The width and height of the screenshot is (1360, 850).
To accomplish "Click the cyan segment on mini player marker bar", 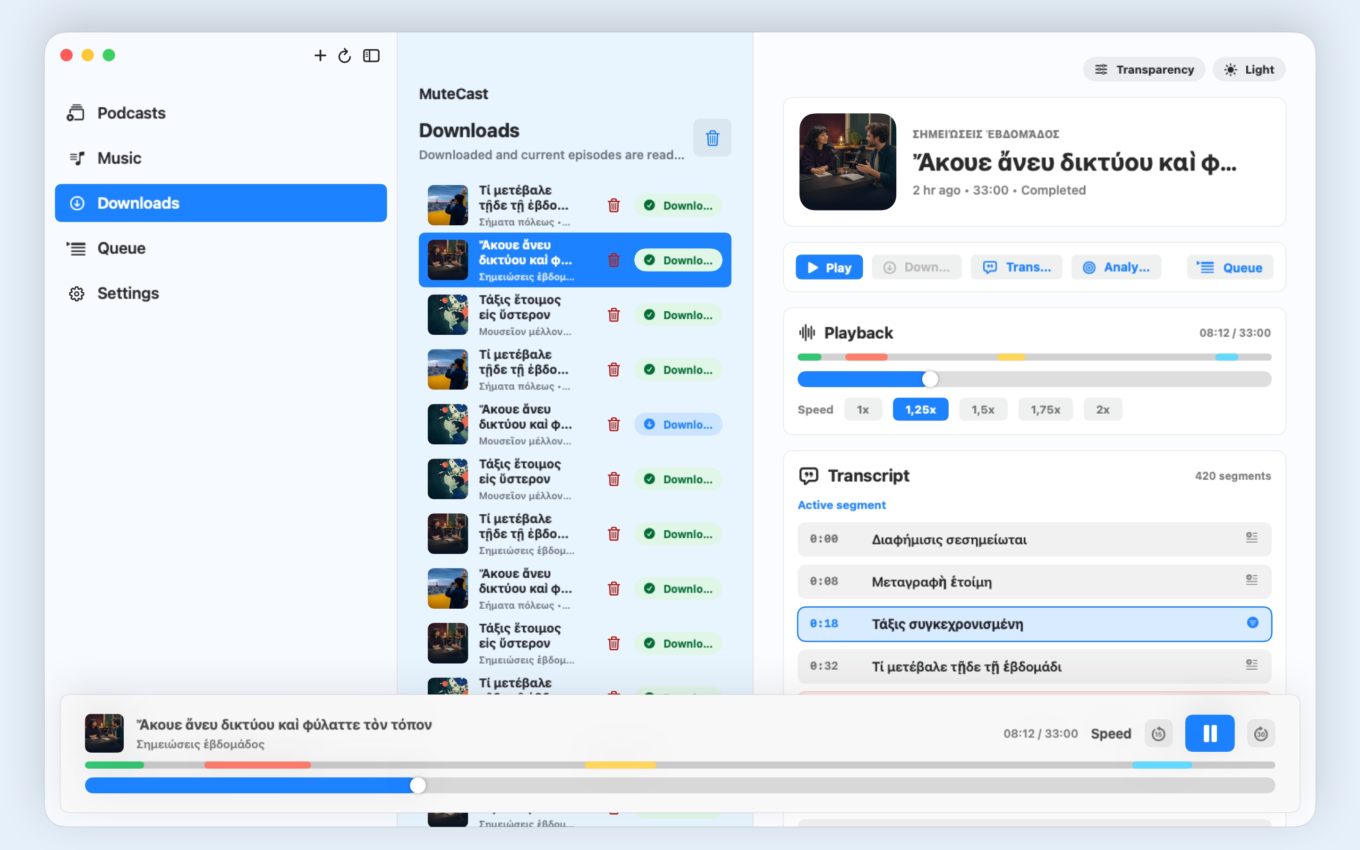I will pyautogui.click(x=1162, y=765).
